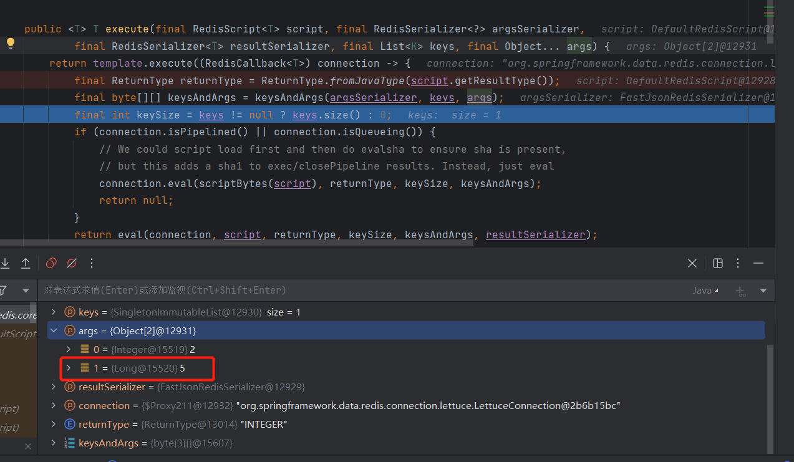
Task: Expand the connection proxy variable
Action: [54, 405]
